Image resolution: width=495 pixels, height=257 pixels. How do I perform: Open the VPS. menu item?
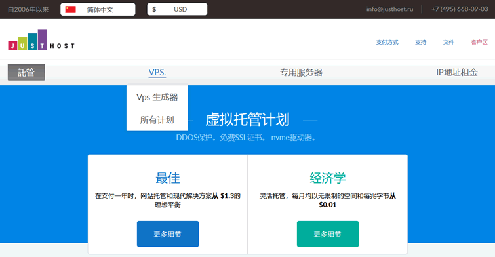coord(157,73)
